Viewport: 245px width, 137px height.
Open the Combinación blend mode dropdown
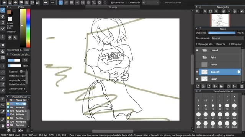pos(228,38)
